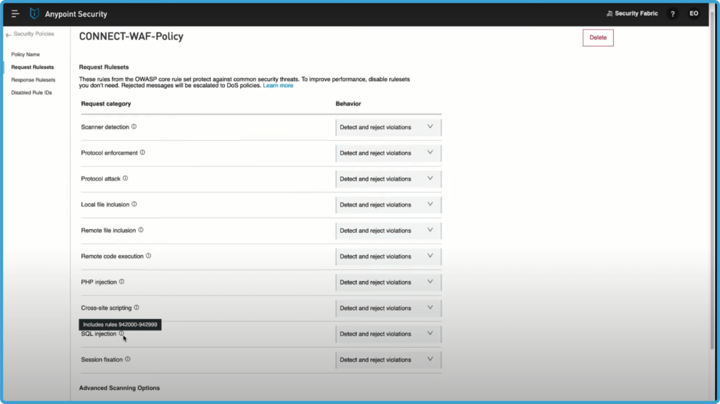Click Security Fabric text in top bar

[x=636, y=13]
